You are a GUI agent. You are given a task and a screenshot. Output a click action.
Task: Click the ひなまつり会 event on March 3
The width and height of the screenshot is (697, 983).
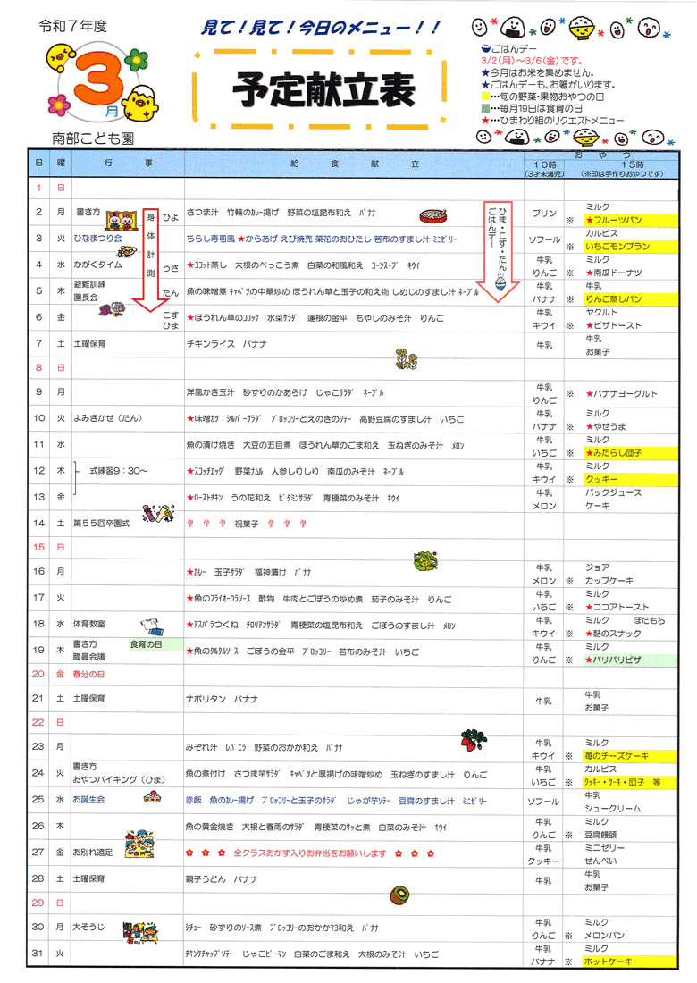(99, 239)
